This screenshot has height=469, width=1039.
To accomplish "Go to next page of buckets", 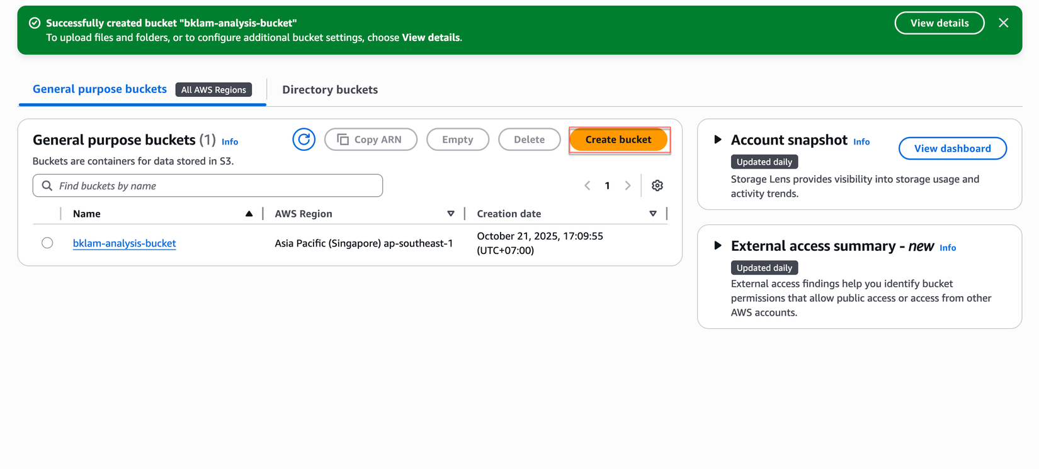I will (x=627, y=185).
